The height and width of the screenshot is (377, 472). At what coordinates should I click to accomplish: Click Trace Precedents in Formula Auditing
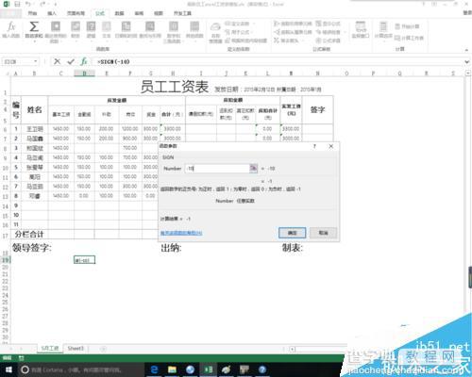293,24
